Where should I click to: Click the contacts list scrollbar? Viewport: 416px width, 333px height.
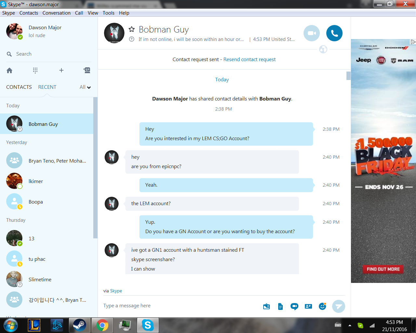(95, 167)
